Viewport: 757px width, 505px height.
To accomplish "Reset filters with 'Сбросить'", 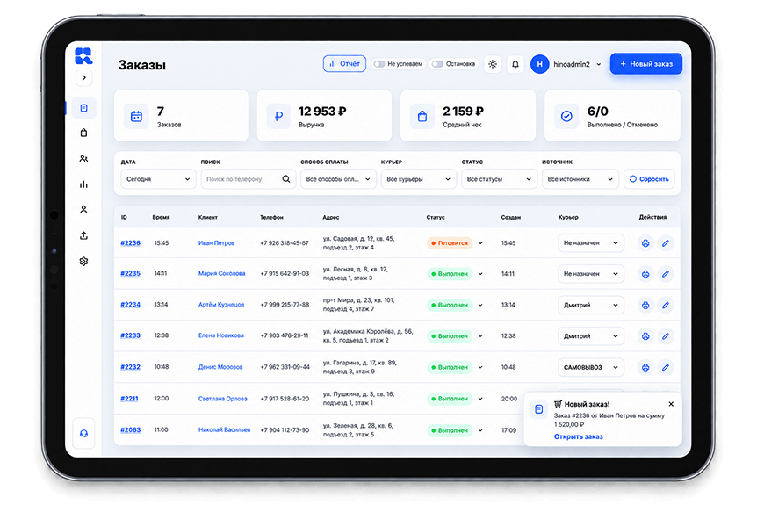I will click(649, 179).
